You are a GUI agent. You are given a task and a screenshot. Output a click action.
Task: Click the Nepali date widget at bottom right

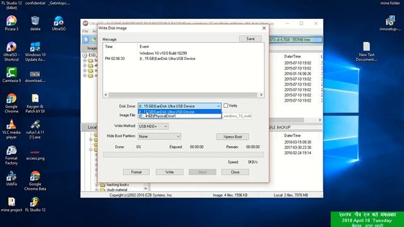point(367,219)
